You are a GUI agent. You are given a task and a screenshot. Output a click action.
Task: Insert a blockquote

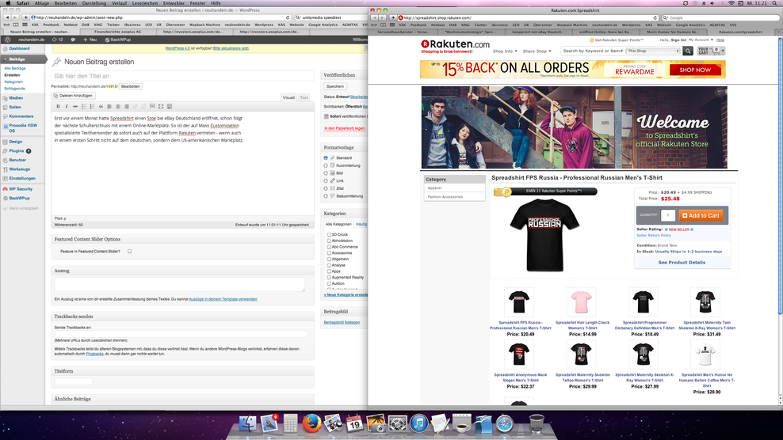(101, 106)
